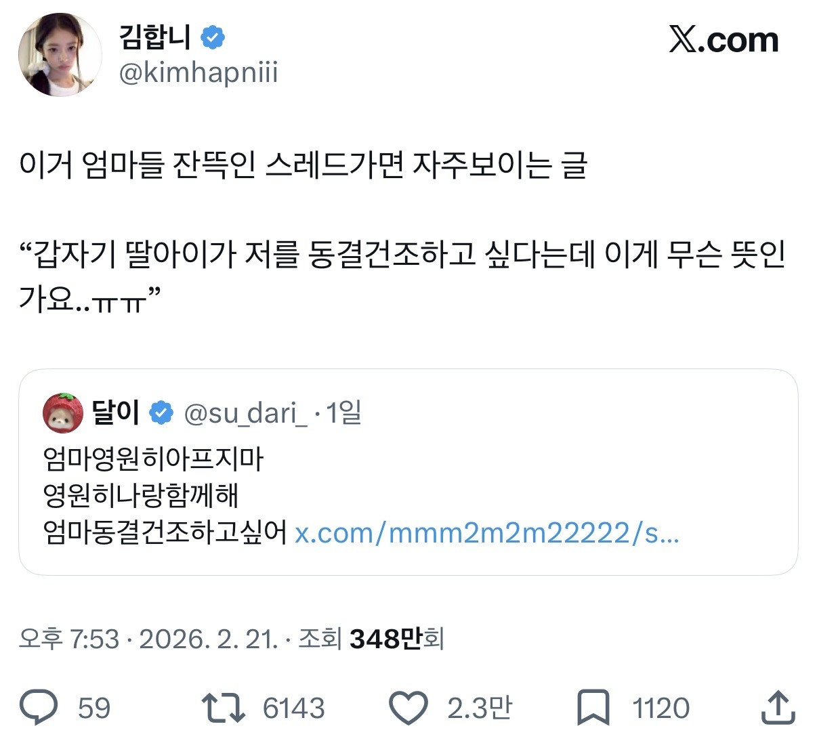
Task: Open 김합니's profile picture
Action: [x=60, y=54]
